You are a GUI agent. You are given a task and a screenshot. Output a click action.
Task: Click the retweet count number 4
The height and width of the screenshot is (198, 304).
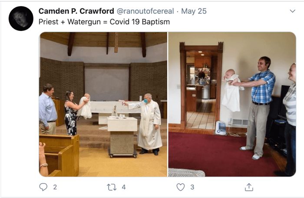(x=124, y=187)
